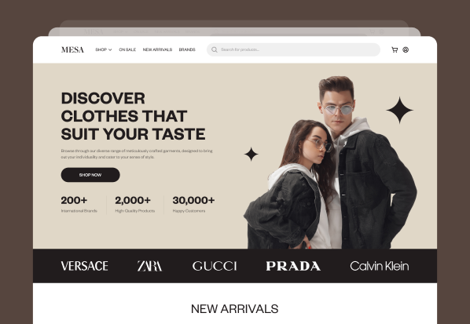Screen dimensions: 470x324
Task: Select the Gucci brand logo
Action: [x=215, y=266]
